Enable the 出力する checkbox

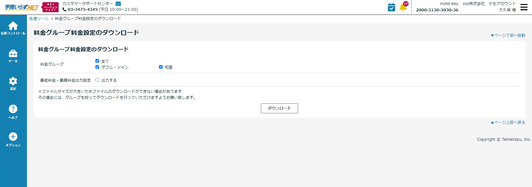point(97,80)
